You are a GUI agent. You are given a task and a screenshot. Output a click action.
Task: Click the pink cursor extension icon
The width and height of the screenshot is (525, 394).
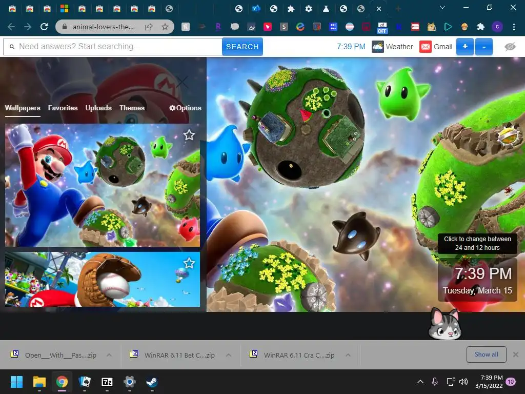268,27
